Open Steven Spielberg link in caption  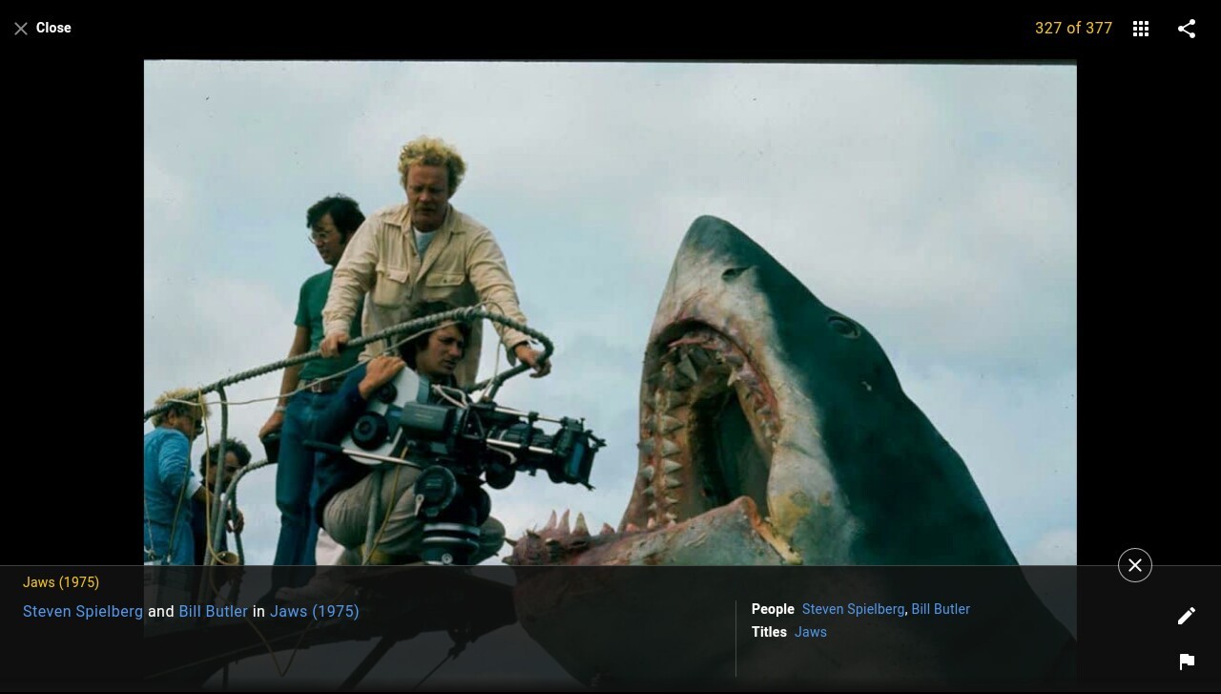point(83,611)
